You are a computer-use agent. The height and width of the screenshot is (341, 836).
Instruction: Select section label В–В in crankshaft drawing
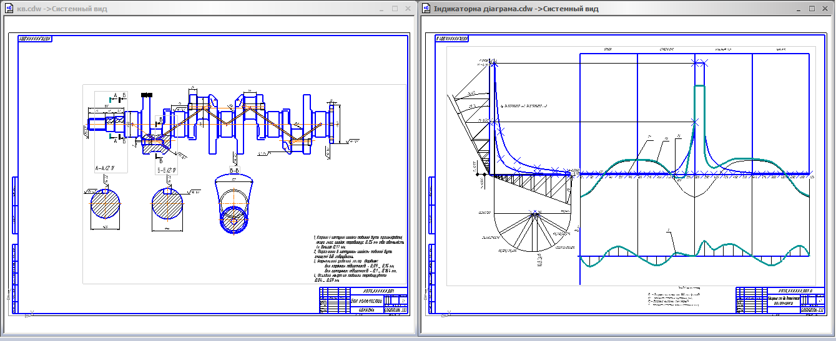point(235,170)
